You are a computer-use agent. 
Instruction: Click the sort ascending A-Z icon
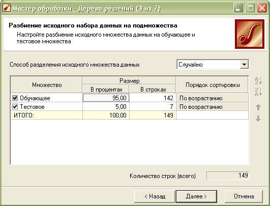pyautogui.click(x=258, y=81)
